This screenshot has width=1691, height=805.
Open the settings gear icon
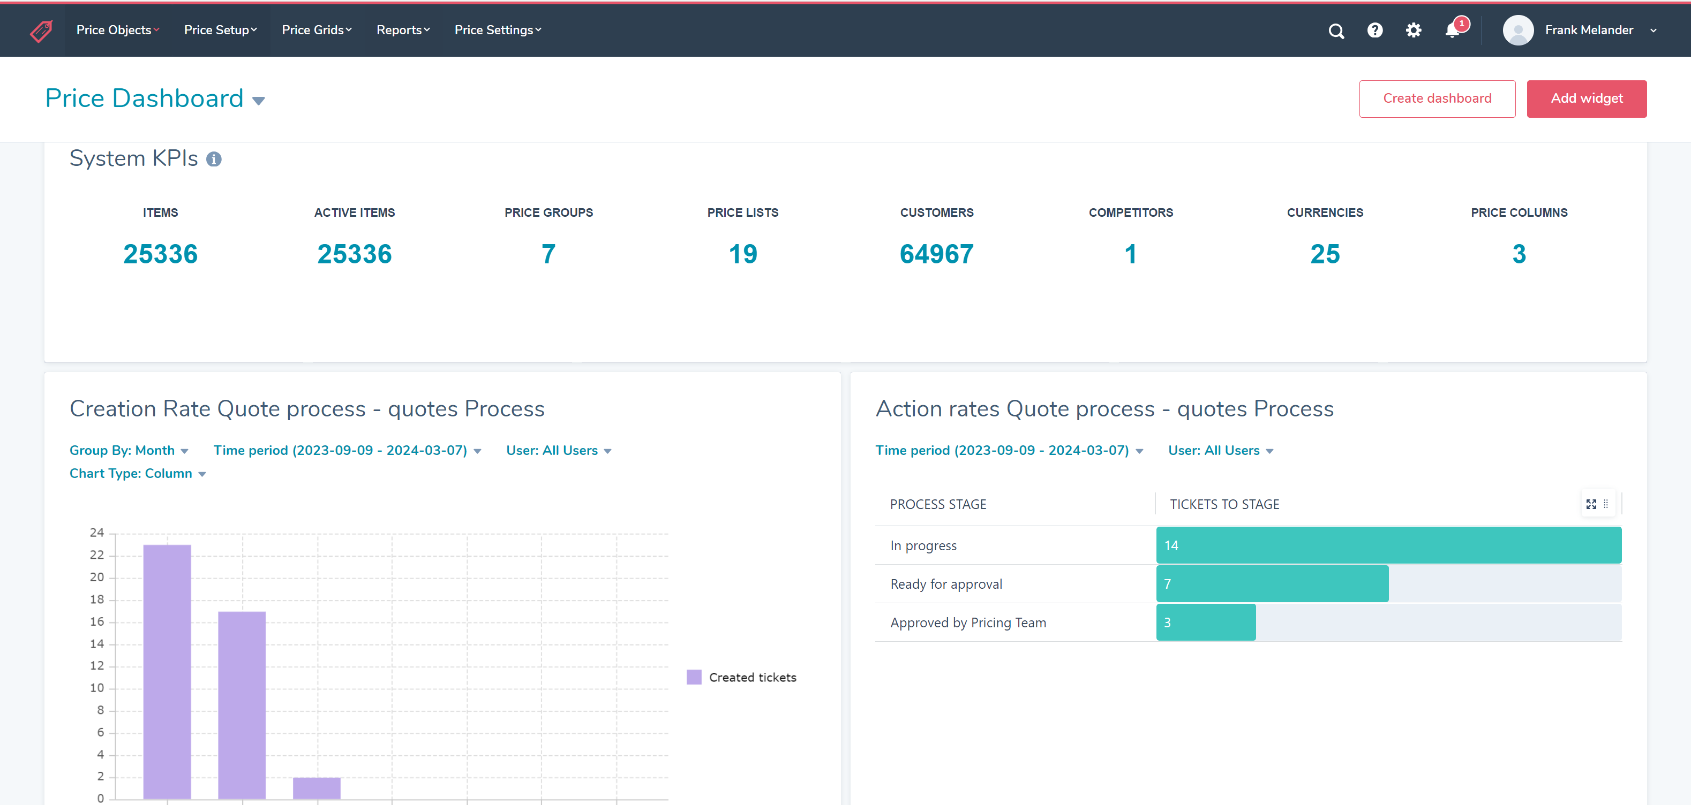pyautogui.click(x=1414, y=30)
